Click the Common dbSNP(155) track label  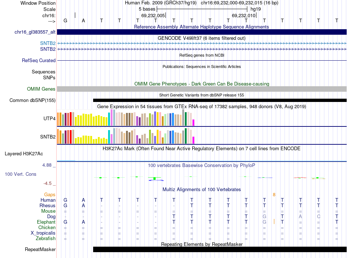(33, 100)
